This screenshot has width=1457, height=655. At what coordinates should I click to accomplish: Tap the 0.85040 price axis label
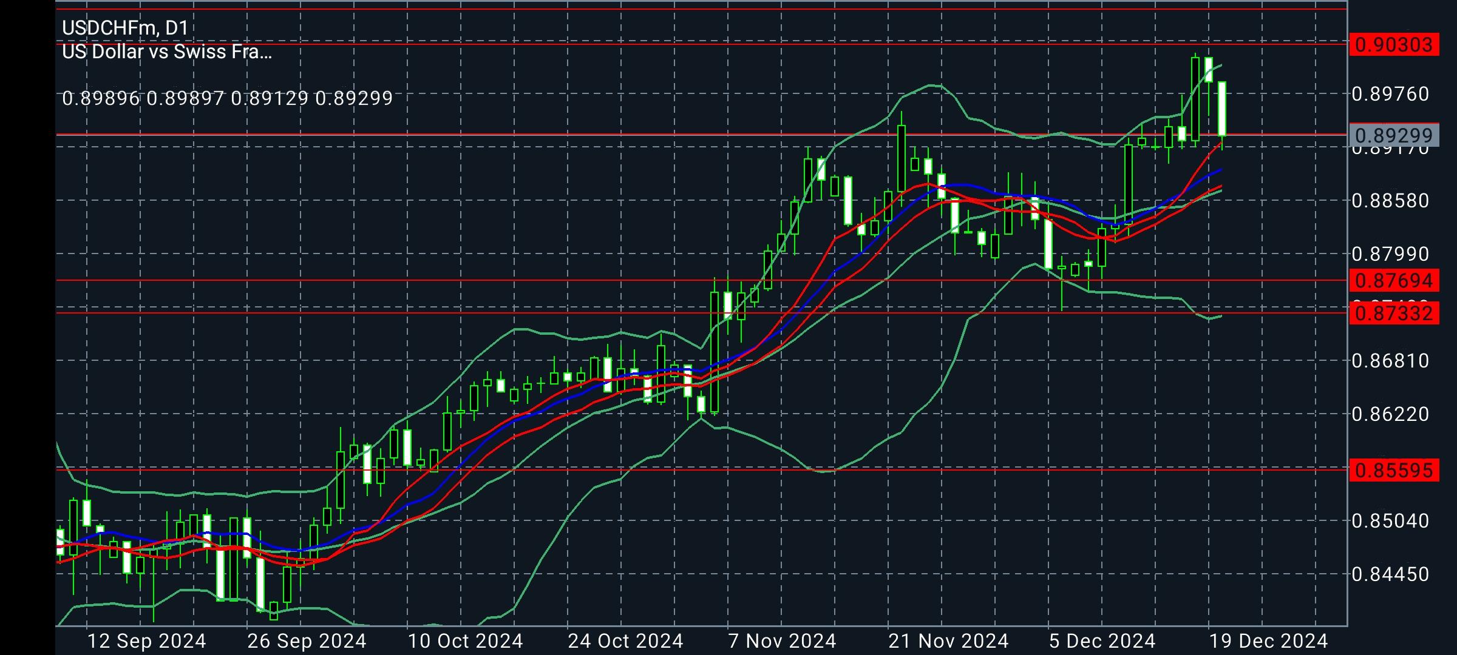point(1390,521)
